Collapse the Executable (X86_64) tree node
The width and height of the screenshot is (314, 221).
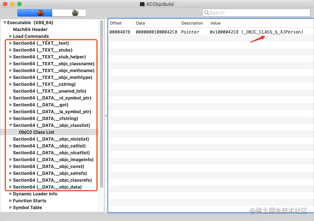pyautogui.click(x=5, y=23)
